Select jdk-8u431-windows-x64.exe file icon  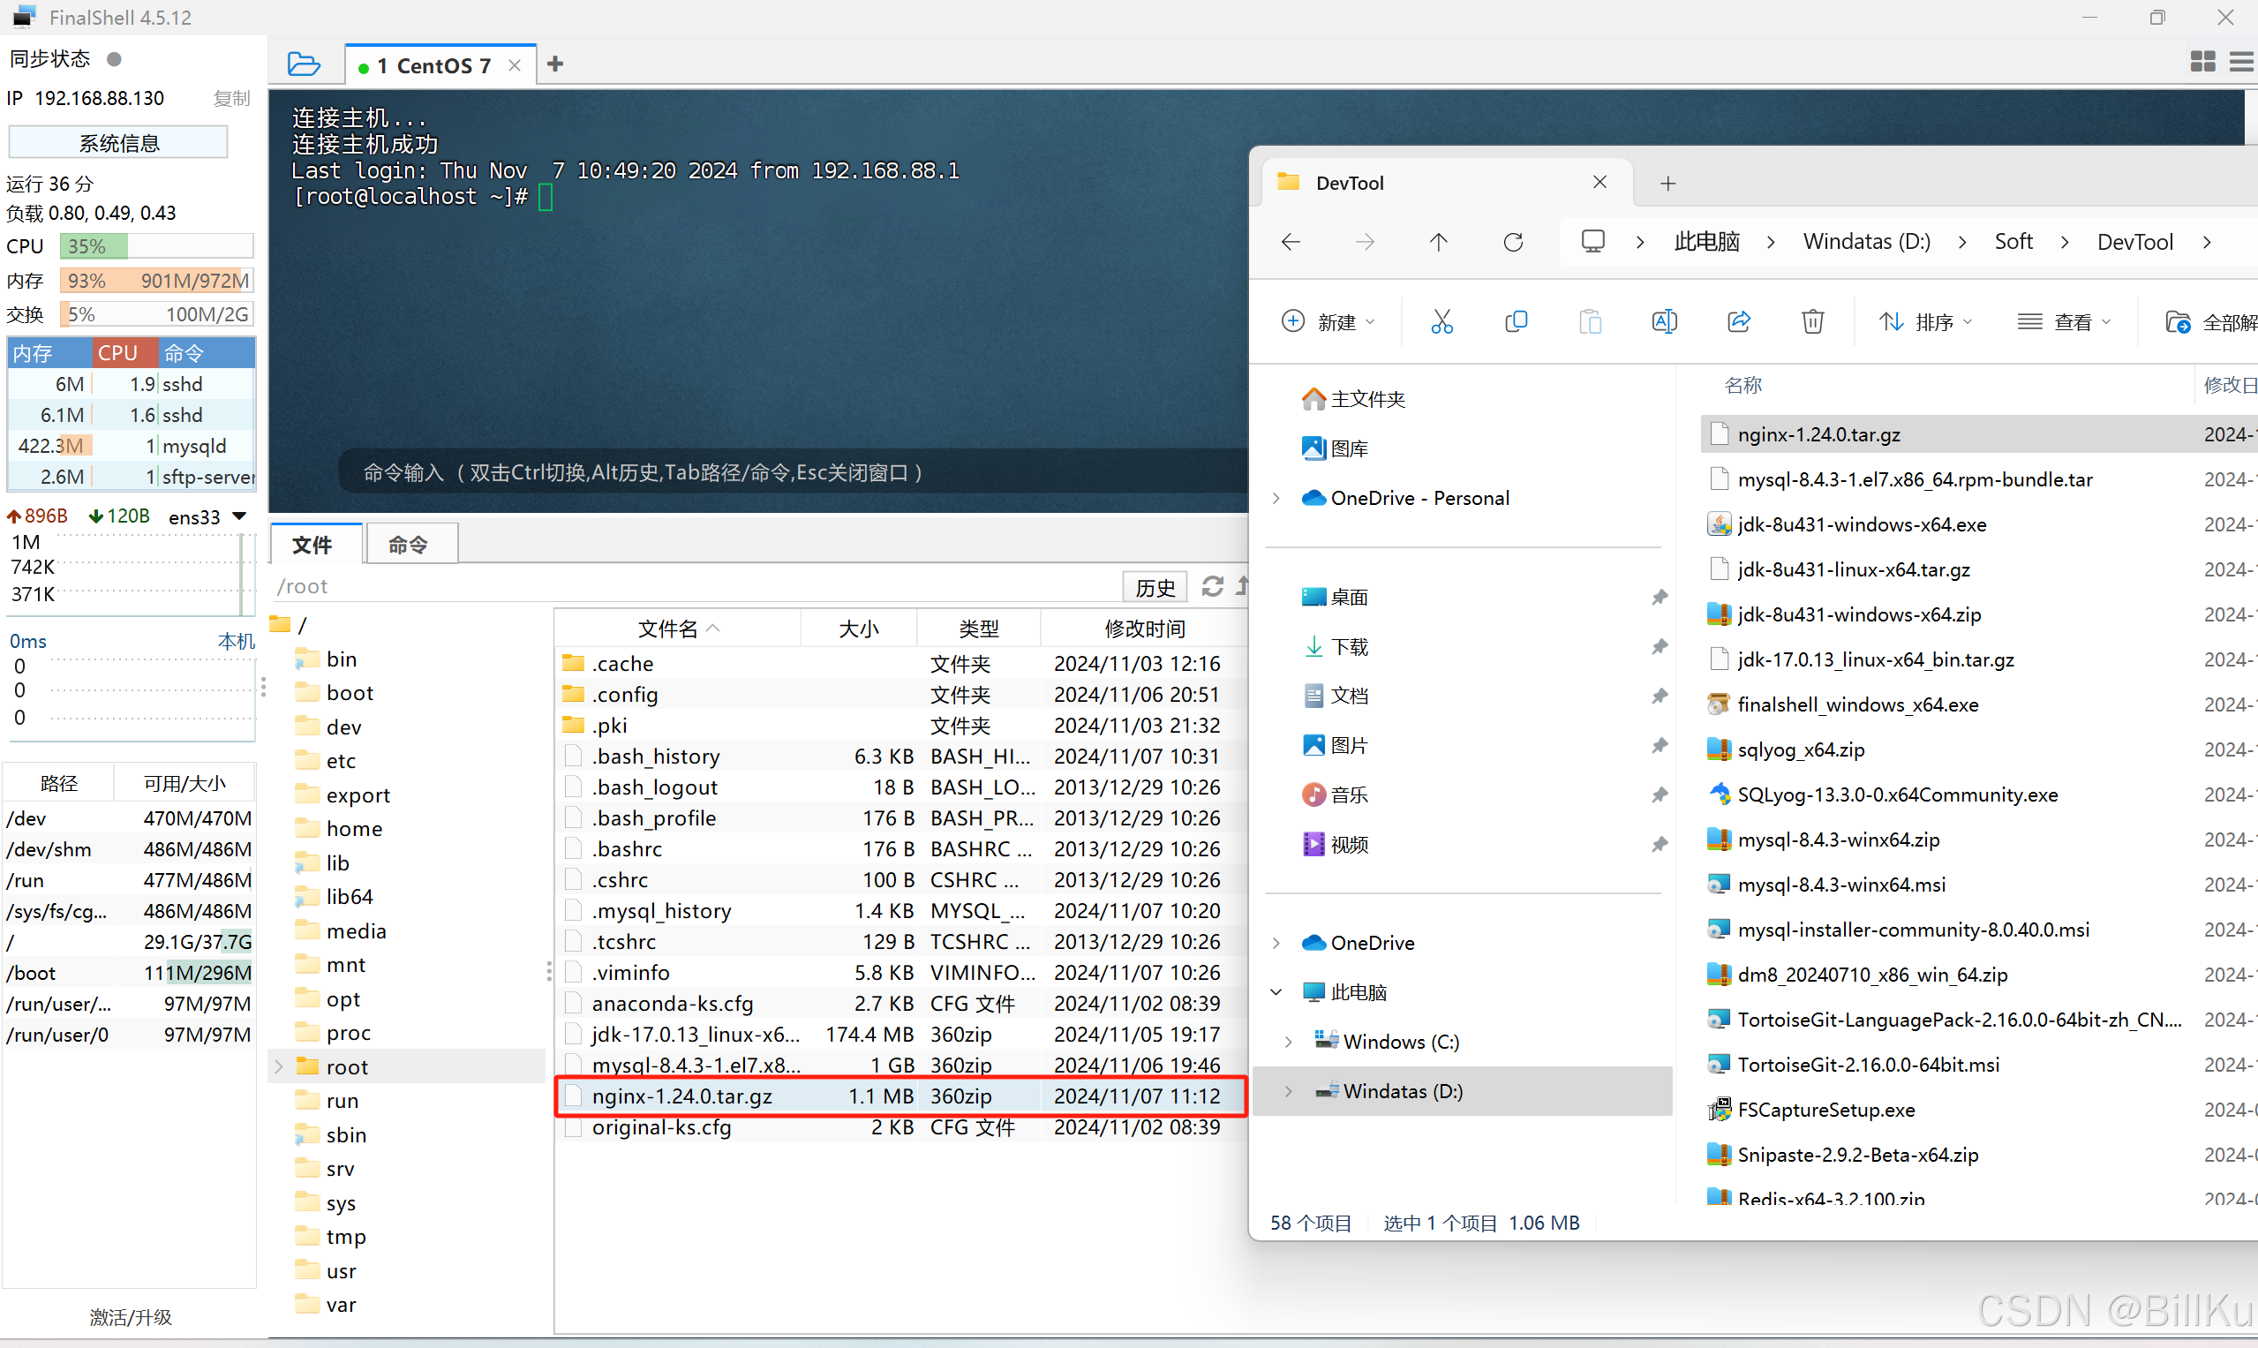tap(1719, 524)
